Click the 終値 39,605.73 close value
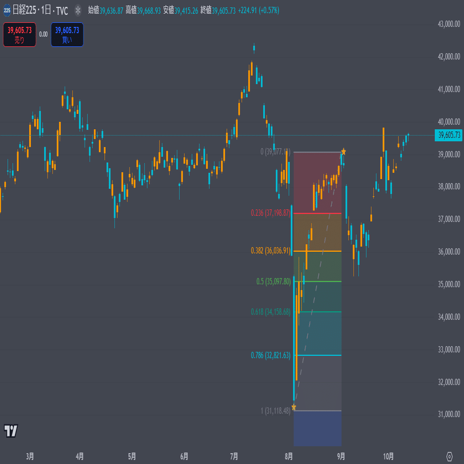Image resolution: width=464 pixels, height=464 pixels. [x=218, y=11]
